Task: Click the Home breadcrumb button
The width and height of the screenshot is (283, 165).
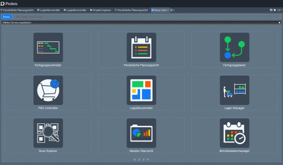Action: coord(7,17)
